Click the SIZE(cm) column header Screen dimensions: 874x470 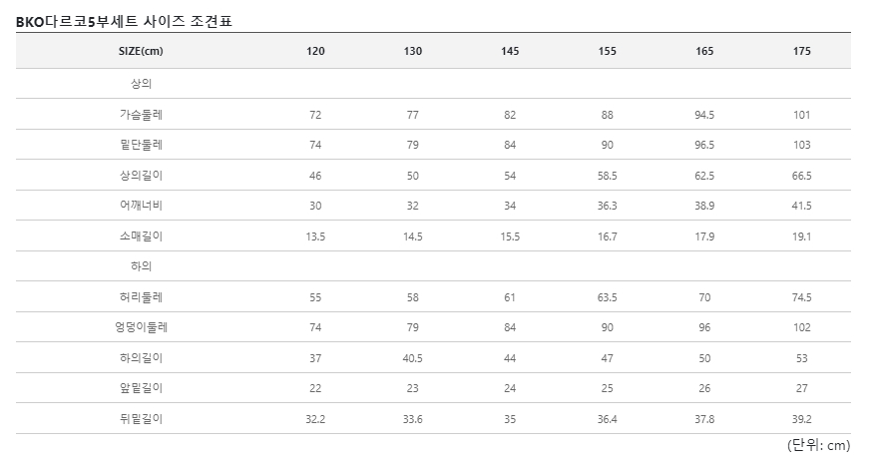coord(141,51)
